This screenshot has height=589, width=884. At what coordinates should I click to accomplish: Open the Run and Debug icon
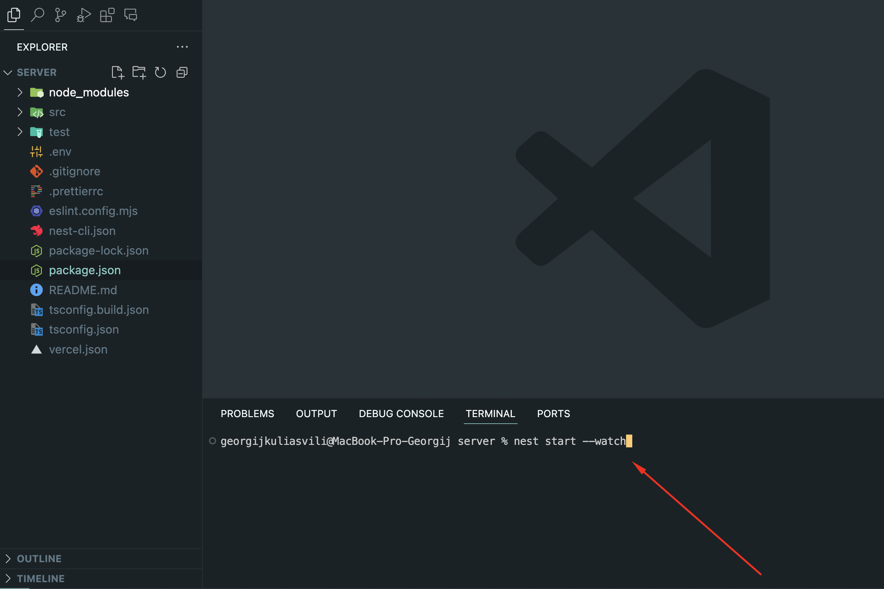(x=84, y=15)
